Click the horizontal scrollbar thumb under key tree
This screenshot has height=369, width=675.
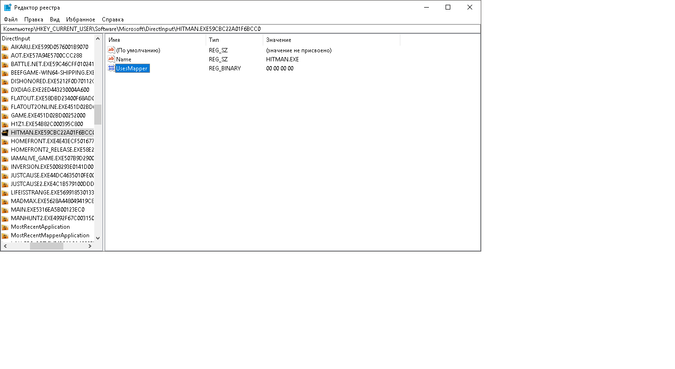click(x=47, y=246)
